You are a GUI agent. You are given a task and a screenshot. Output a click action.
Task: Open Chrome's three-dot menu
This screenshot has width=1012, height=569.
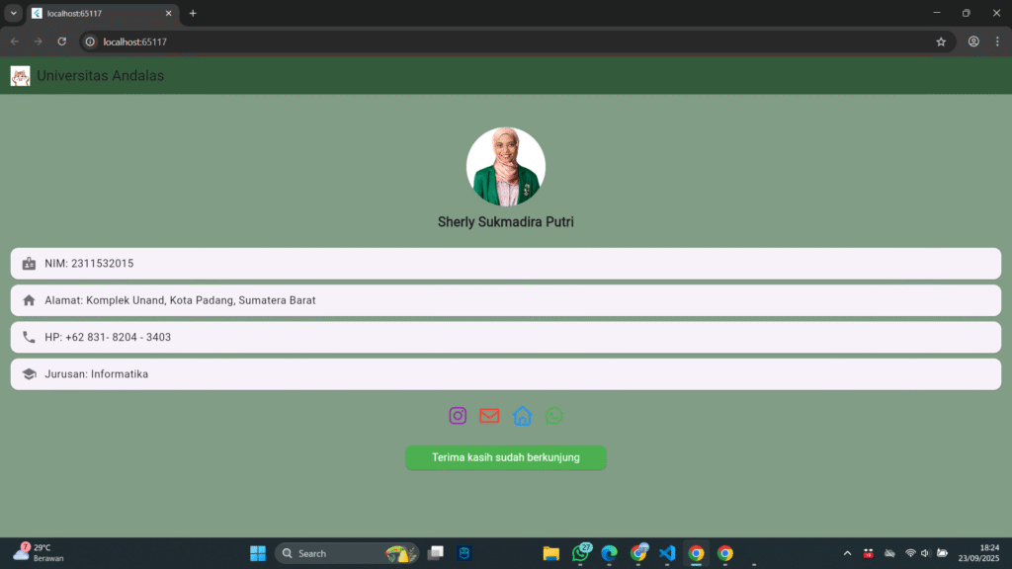997,41
